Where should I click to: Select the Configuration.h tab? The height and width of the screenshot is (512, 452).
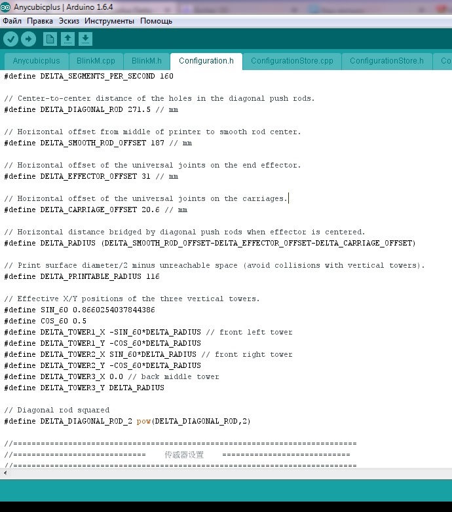pos(206,61)
